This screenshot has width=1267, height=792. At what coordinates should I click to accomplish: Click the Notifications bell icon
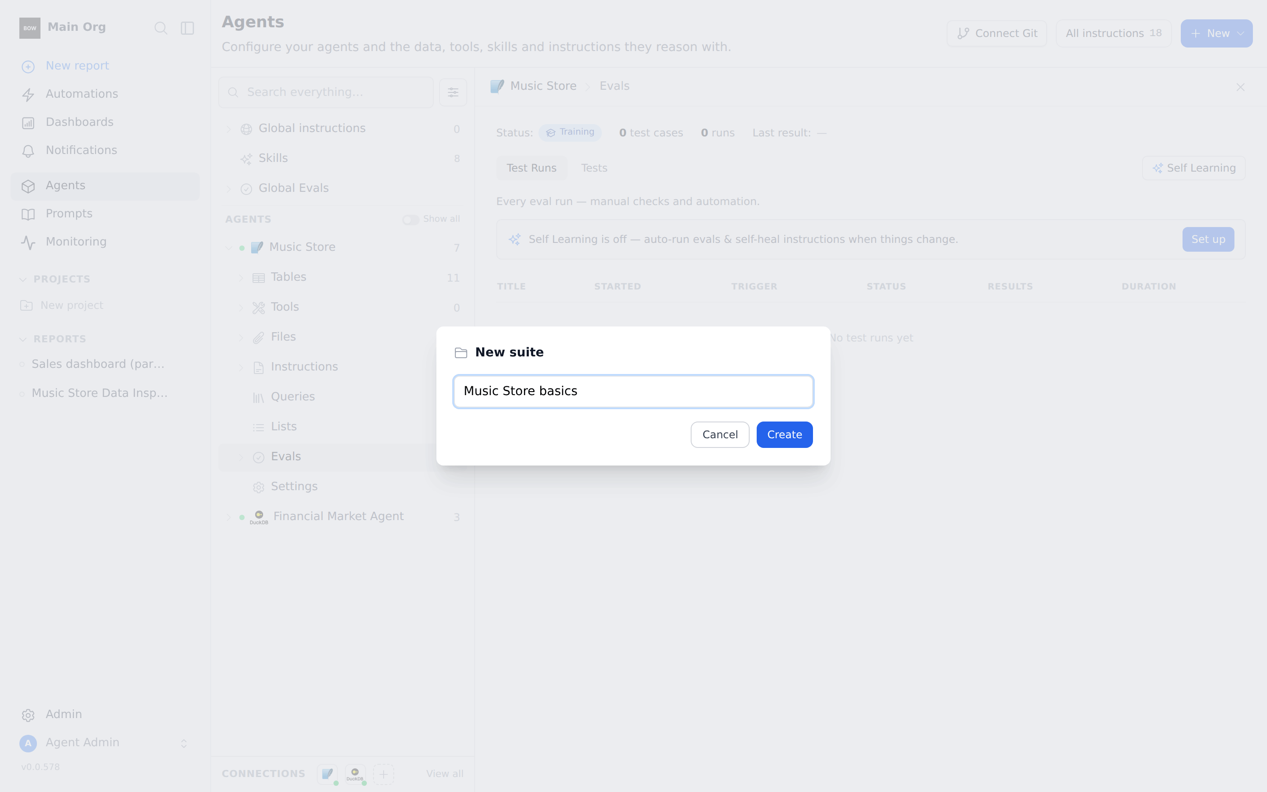point(28,151)
